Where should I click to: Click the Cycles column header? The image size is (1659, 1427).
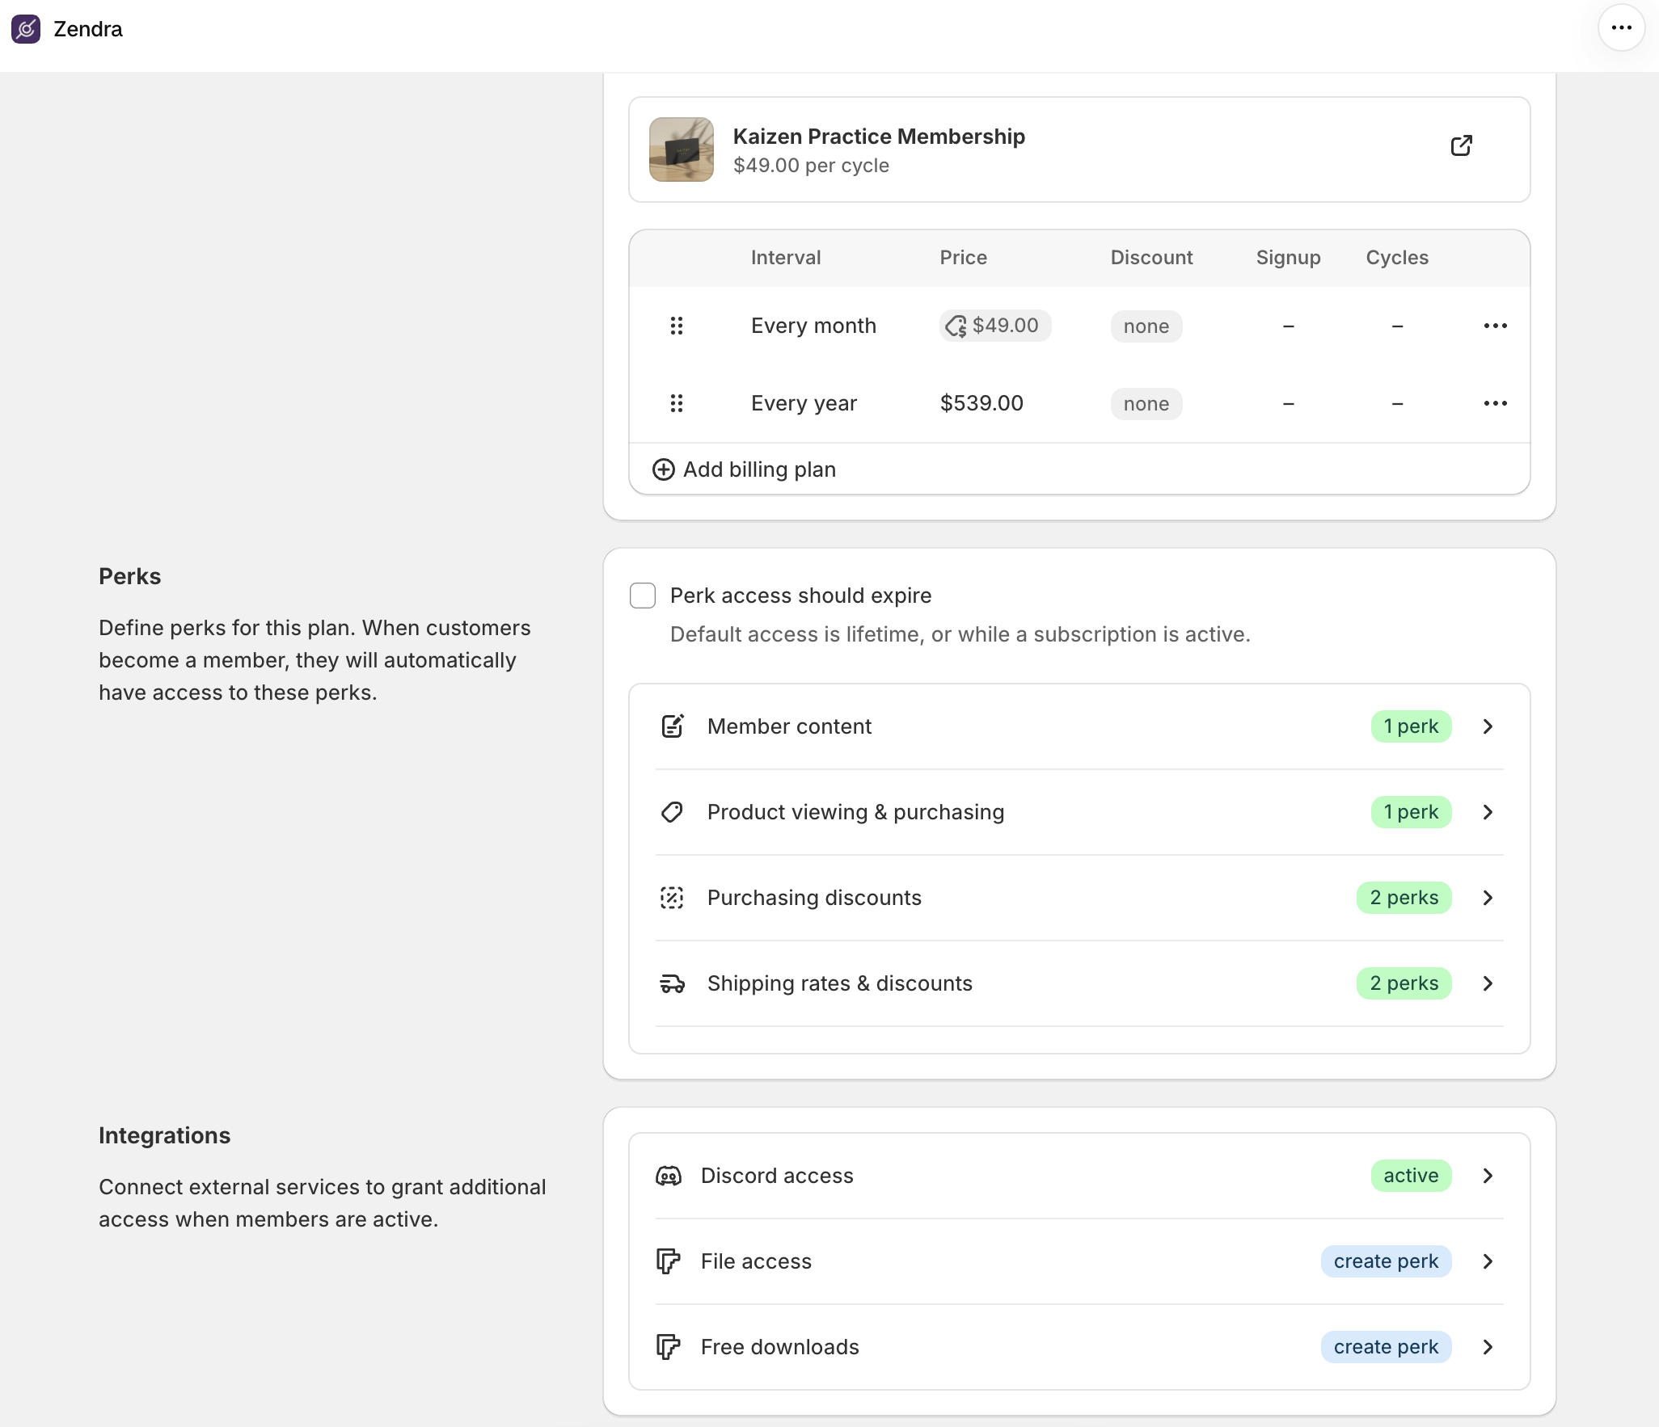(1397, 258)
